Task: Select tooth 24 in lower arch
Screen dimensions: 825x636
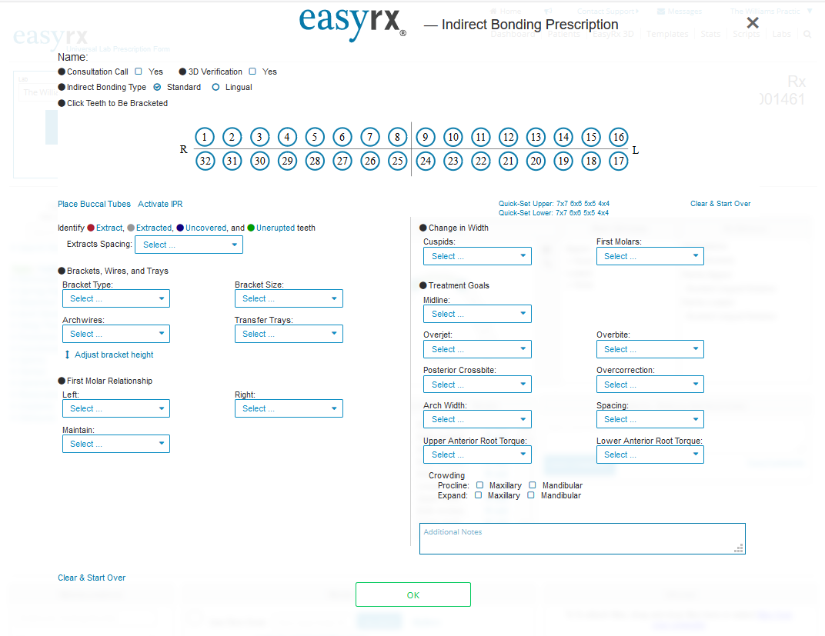Action: click(425, 161)
